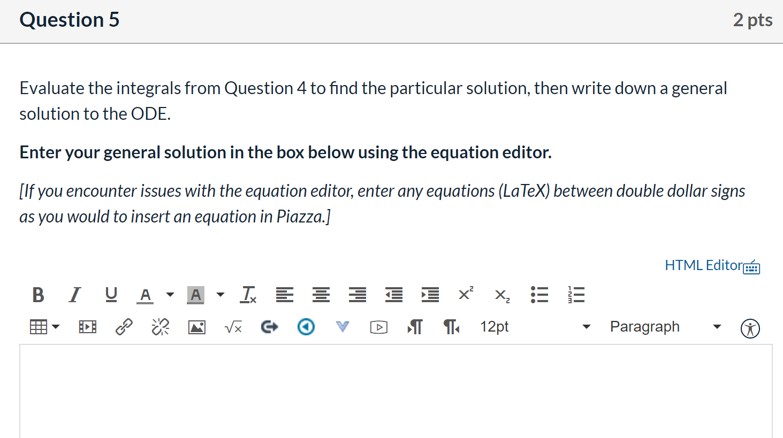Click the blue circular arrow tool icon

pyautogui.click(x=306, y=327)
